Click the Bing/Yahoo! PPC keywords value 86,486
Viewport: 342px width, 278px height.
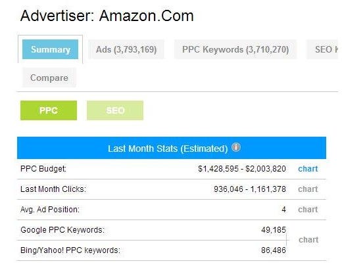tap(274, 250)
